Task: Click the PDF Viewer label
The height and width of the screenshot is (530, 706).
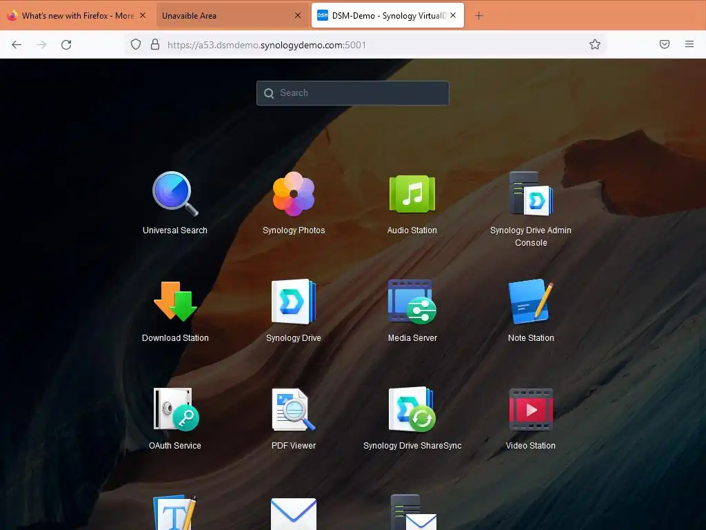Action: (x=294, y=446)
